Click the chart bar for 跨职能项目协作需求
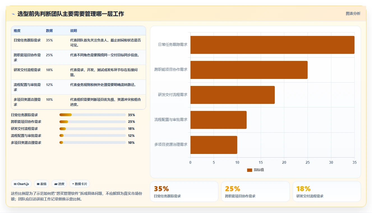Screen dimensions: 372x213 [249, 70]
